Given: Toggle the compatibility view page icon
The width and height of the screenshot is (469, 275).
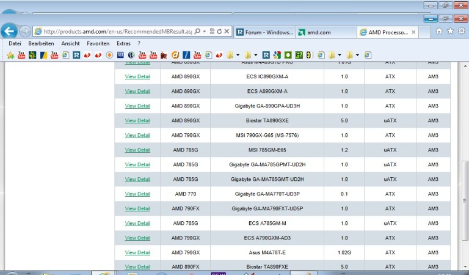Looking at the screenshot, I should pos(212,31).
